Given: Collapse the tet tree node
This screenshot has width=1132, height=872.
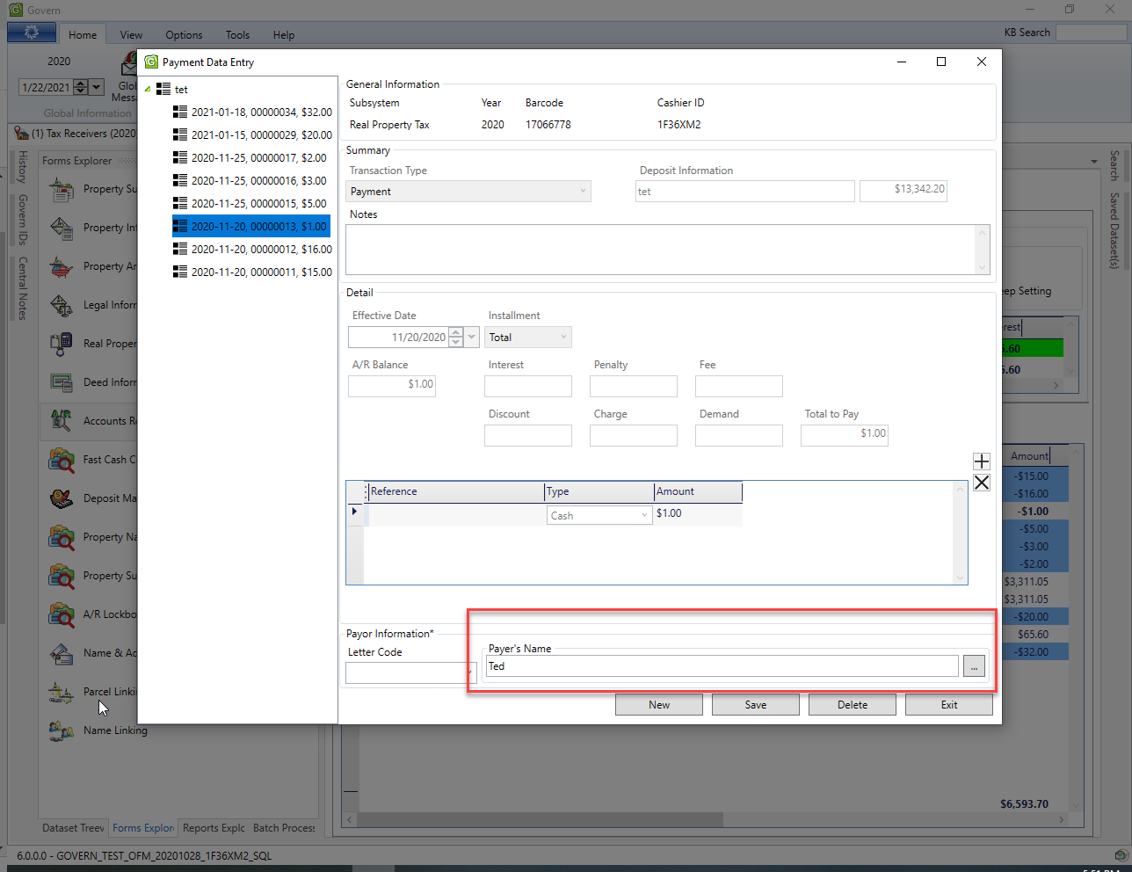Looking at the screenshot, I should (148, 90).
